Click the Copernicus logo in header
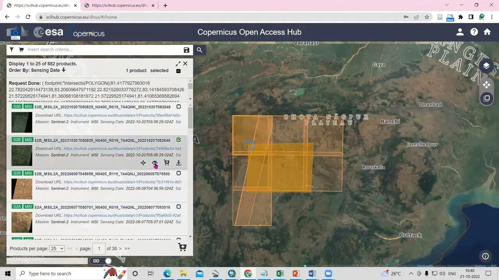Image resolution: width=499 pixels, height=280 pixels. click(87, 33)
